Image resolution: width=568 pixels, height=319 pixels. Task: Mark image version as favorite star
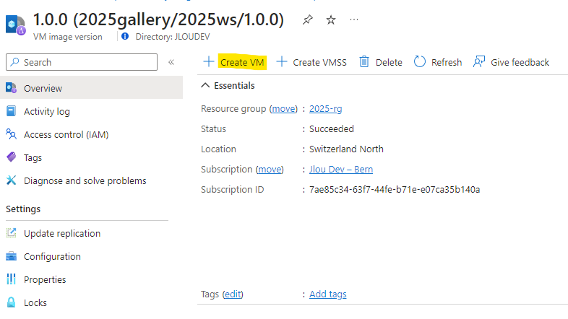click(x=331, y=19)
